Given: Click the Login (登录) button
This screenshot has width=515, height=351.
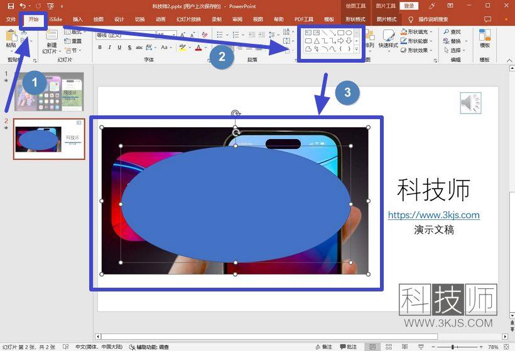Looking at the screenshot, I should [409, 6].
